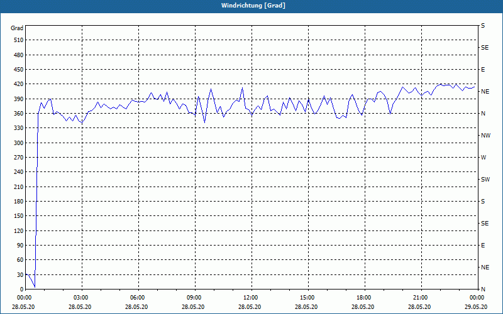Click the 29.05.20 date label
This screenshot has width=503, height=314.
[476, 306]
